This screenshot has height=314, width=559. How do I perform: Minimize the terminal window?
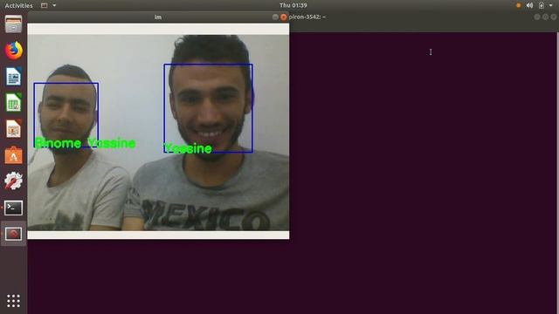[x=537, y=17]
